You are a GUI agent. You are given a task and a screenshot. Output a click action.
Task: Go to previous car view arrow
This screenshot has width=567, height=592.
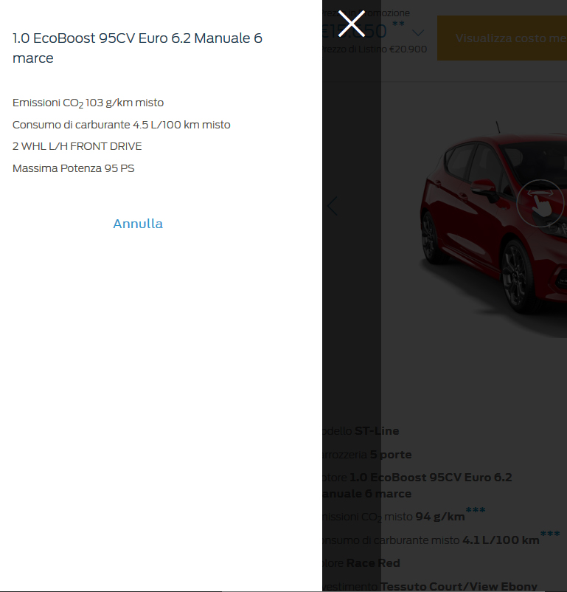pos(332,206)
